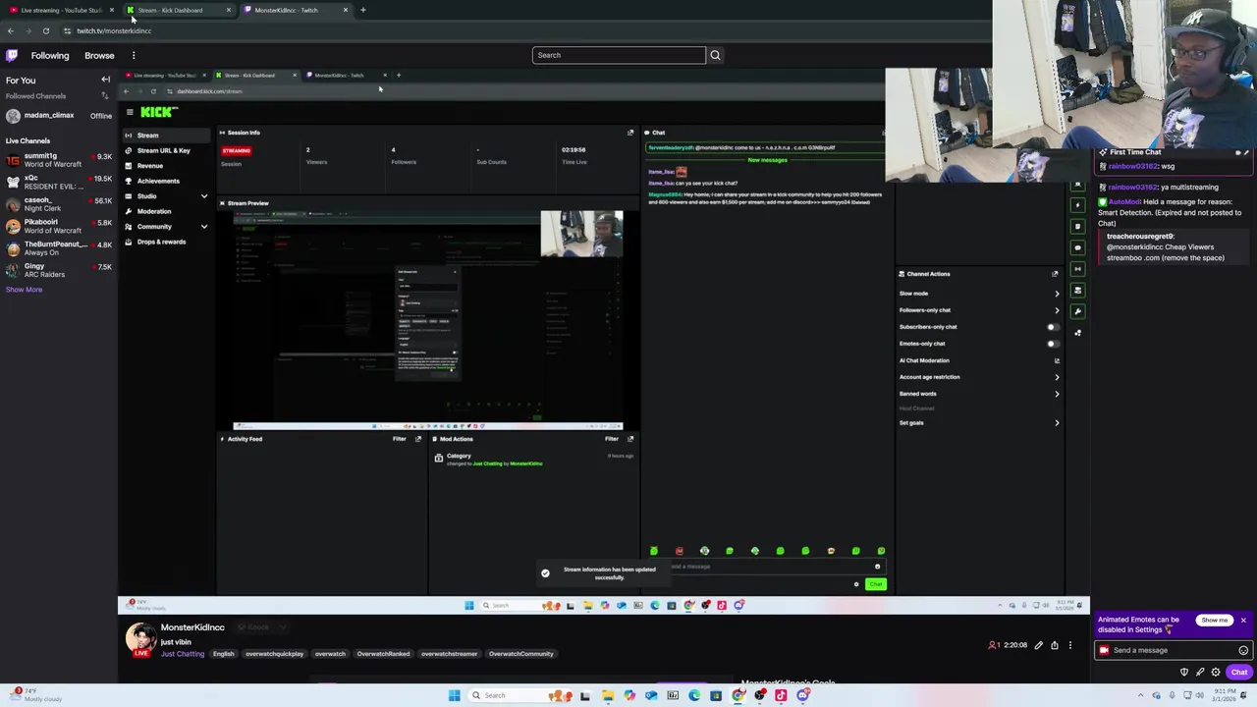
Task: Click the green Chat button in Kick
Action: coord(875,584)
